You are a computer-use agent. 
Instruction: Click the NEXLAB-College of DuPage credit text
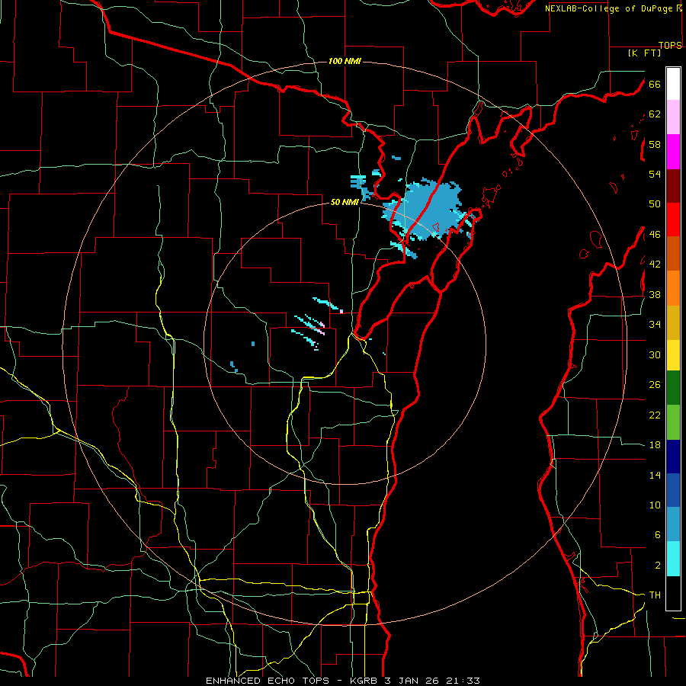tap(613, 8)
